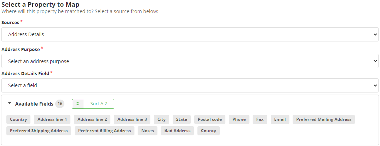Choose the Postal code tag
The image size is (380, 146).
[x=210, y=119]
